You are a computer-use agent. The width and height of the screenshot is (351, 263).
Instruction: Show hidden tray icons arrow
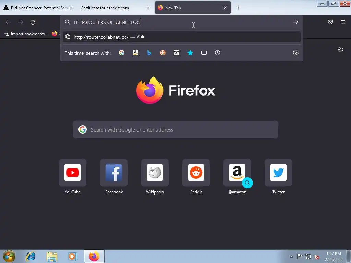[x=291, y=256]
